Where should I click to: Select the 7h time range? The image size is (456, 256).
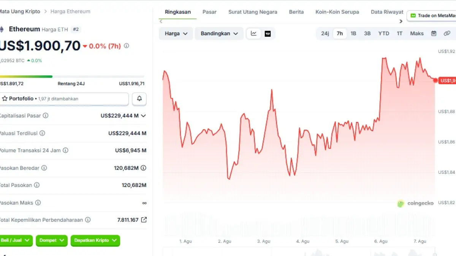340,33
